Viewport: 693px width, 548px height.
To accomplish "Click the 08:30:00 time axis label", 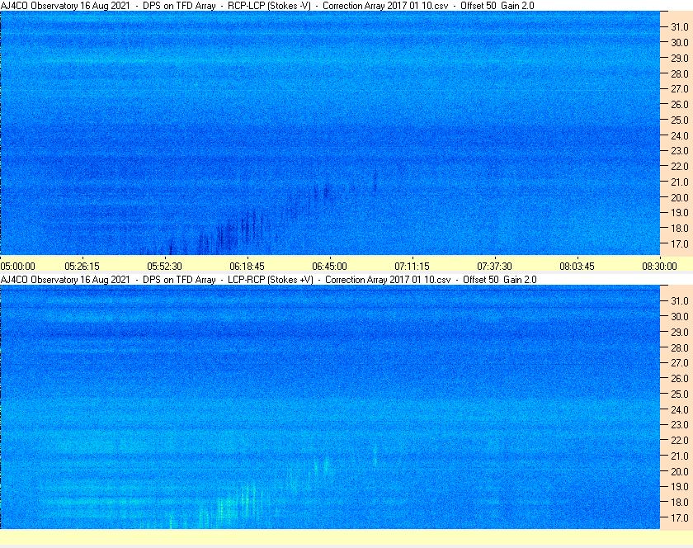I will pos(659,267).
